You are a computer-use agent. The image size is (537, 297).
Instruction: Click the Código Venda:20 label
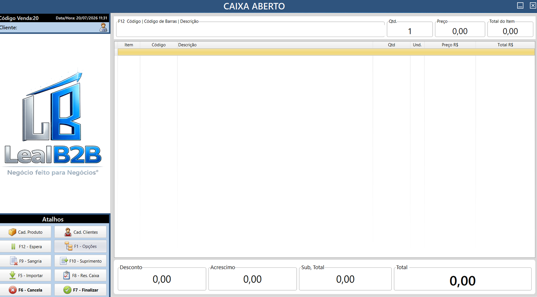click(x=19, y=18)
